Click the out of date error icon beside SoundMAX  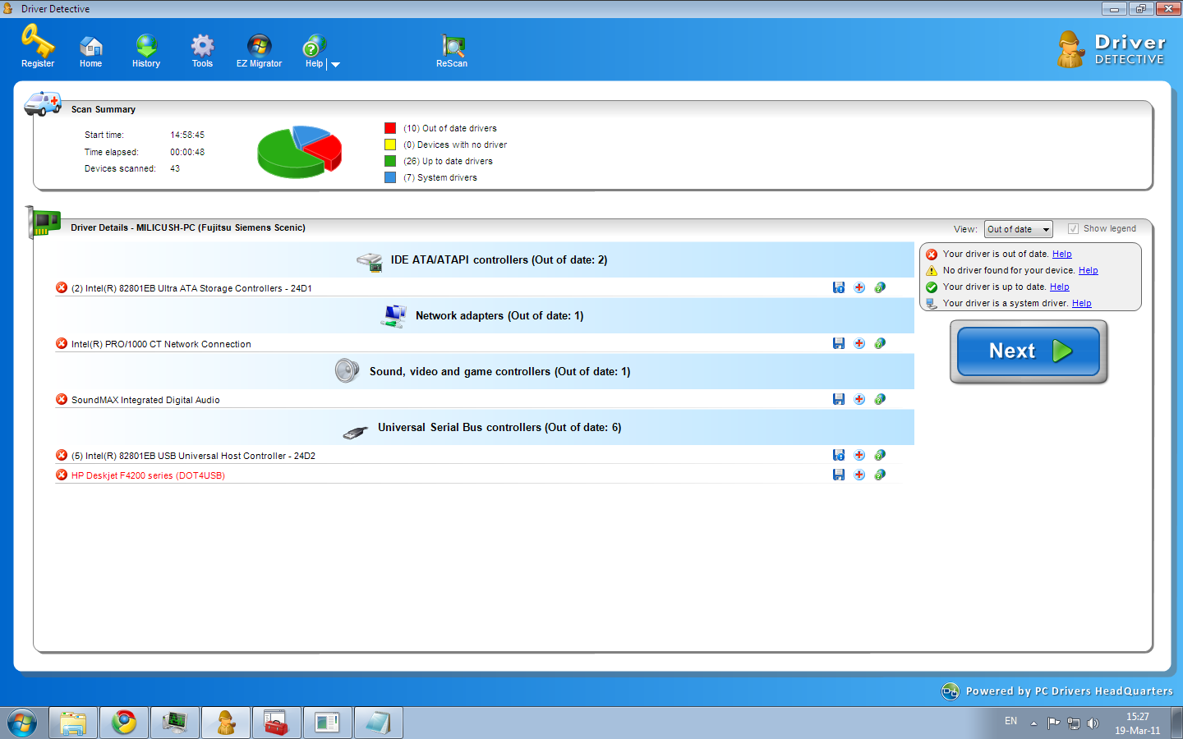coord(62,399)
